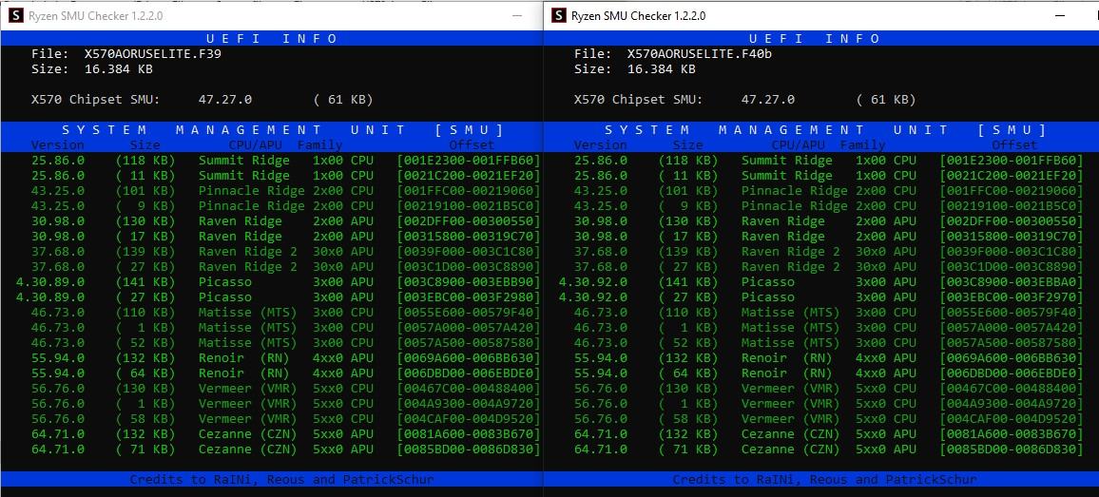1099x497 pixels.
Task: Click ( 61 KB) in the F40b window
Action: pyautogui.click(x=887, y=100)
